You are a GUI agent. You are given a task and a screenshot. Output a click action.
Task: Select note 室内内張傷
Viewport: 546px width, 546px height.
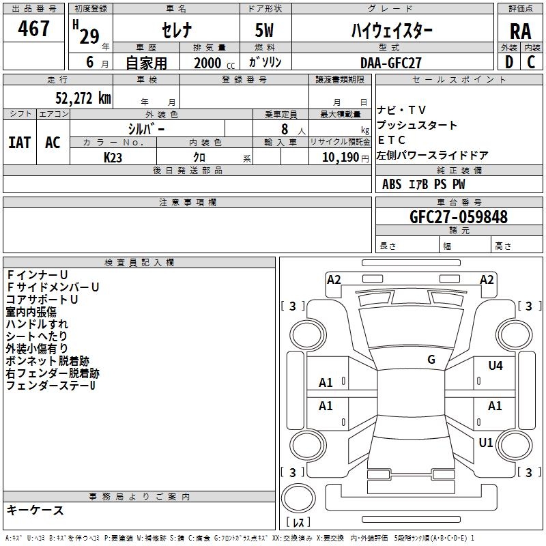click(31, 312)
